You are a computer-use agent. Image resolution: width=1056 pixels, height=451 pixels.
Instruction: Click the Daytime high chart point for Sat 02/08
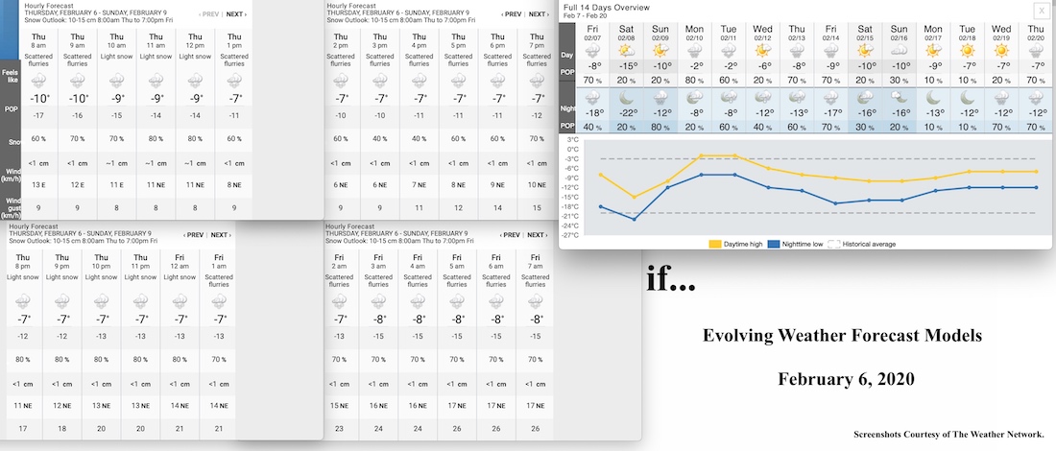pos(635,197)
